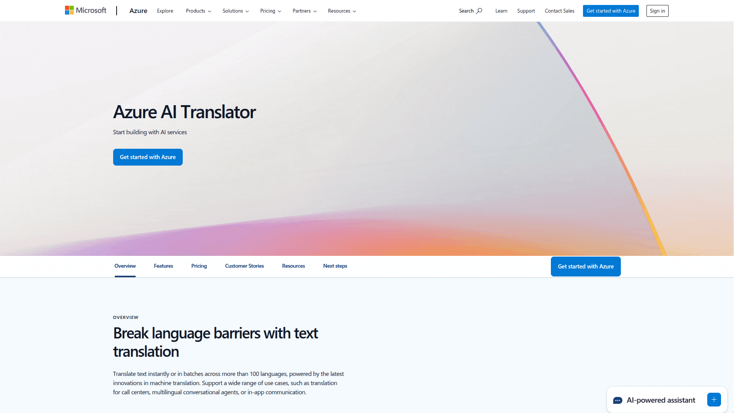Scroll to Resources tab section
The image size is (734, 413).
[293, 266]
